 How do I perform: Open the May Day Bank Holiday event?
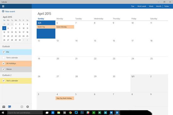pos(65,98)
